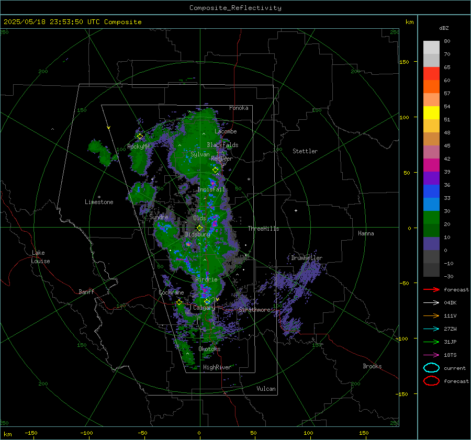Screen dimensions: 471x440
Task: Select the Sylvan label
Action: 200,154
